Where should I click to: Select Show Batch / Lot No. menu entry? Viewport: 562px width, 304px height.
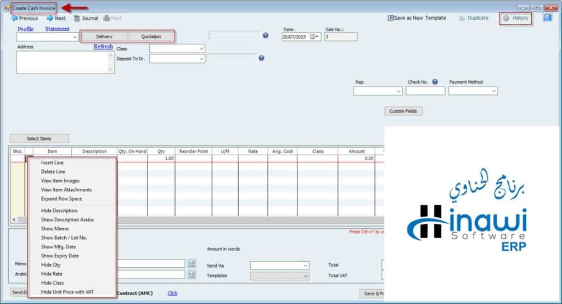pyautogui.click(x=64, y=238)
